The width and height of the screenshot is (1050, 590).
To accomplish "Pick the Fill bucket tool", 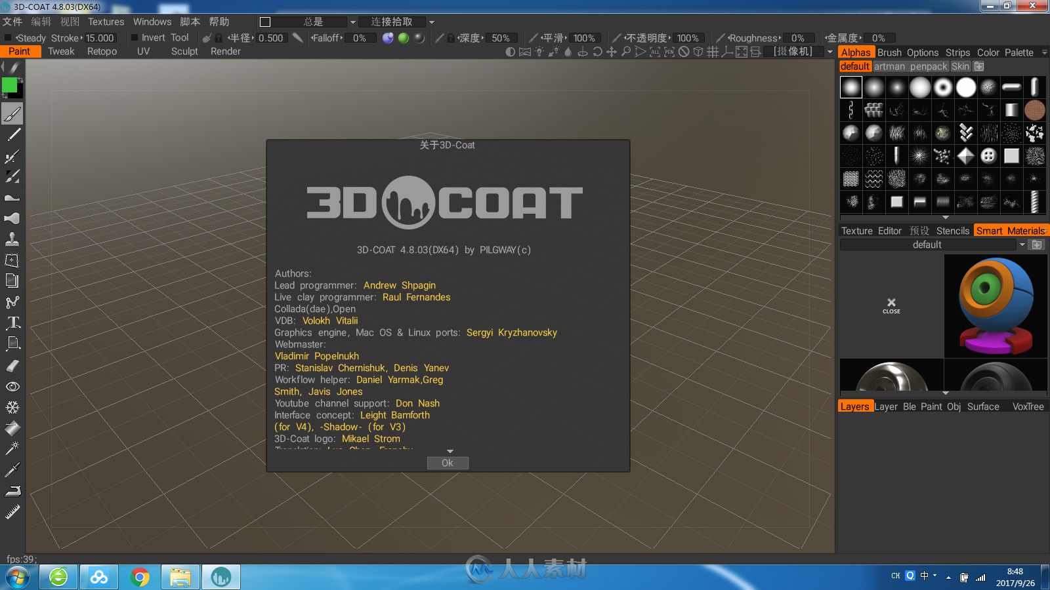I will [12, 429].
